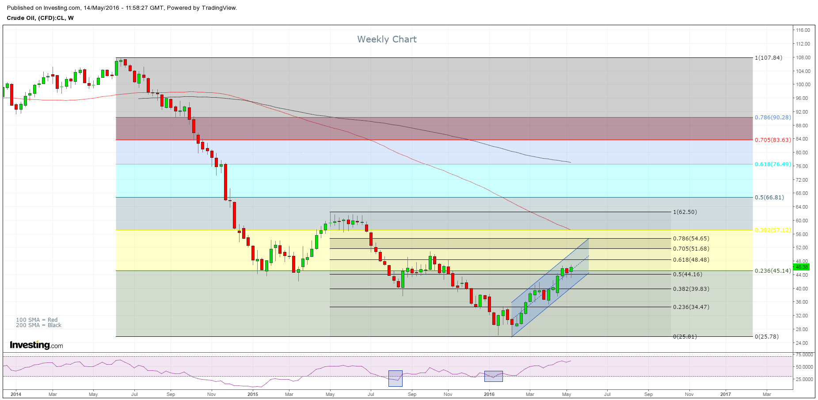
Task: Click the red 0.705(83.63) Fibonacci label
Action: pos(772,140)
